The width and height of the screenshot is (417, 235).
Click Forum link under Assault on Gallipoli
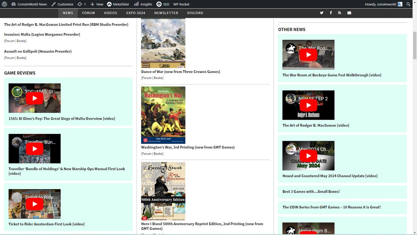click(10, 58)
